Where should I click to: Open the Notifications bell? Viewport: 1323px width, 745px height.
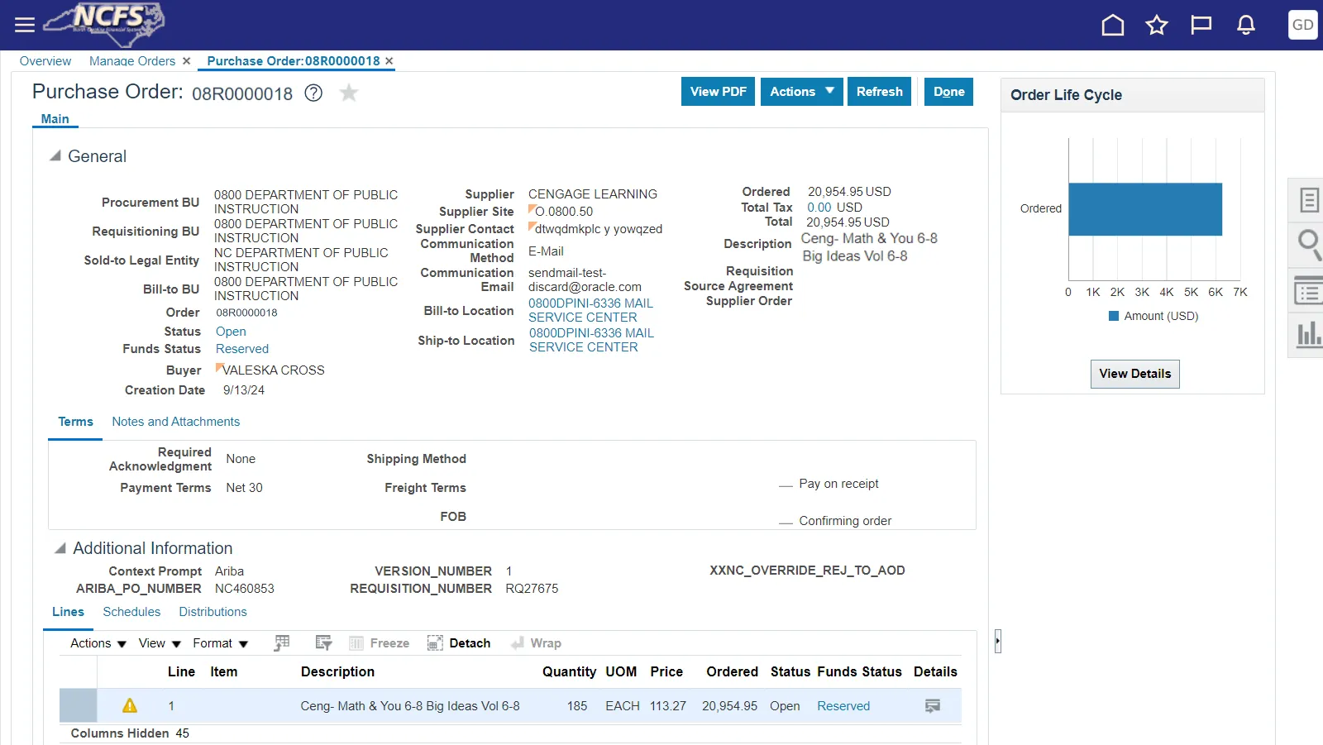click(x=1245, y=25)
